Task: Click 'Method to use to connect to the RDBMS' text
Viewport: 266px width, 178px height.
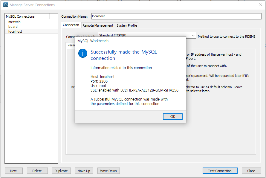Action: point(227,36)
